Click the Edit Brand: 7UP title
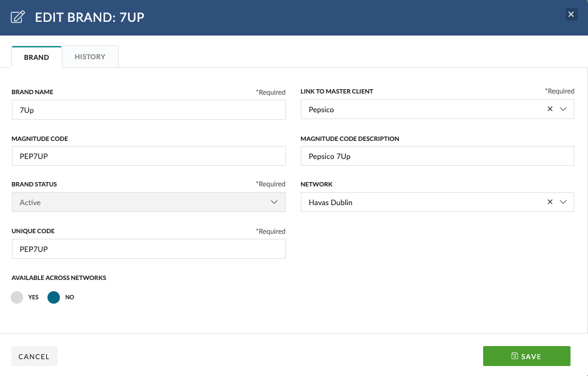Image resolution: width=588 pixels, height=376 pixels. tap(90, 17)
